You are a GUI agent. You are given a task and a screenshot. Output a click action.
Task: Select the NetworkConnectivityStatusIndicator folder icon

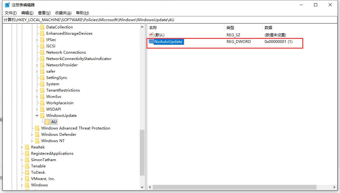42,59
